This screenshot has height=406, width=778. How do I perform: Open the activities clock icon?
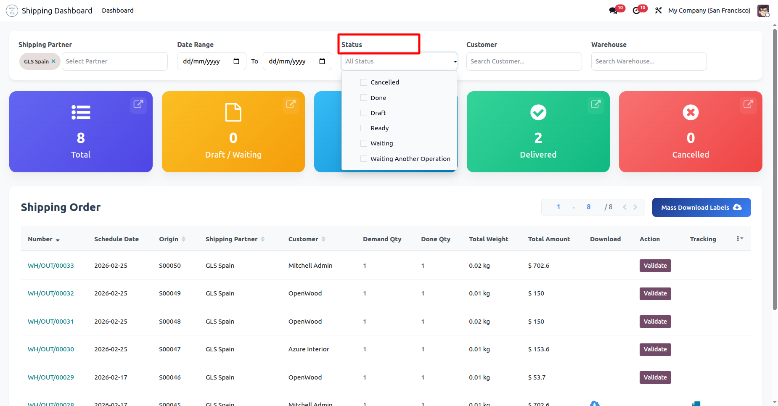pyautogui.click(x=636, y=11)
